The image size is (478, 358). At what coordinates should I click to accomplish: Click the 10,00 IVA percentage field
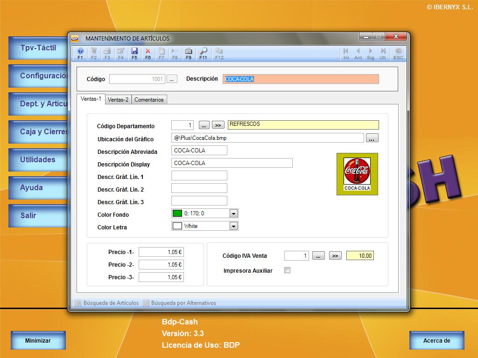pyautogui.click(x=360, y=256)
